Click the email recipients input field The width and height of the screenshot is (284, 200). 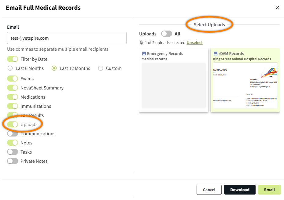pyautogui.click(x=67, y=38)
